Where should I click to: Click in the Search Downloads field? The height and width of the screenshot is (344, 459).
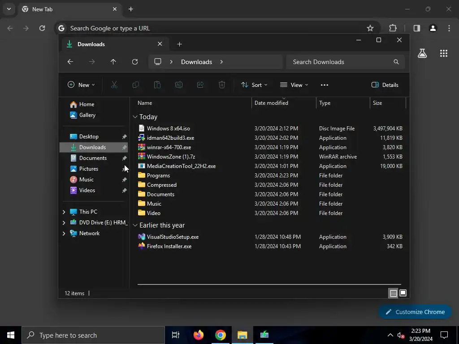[x=346, y=62]
